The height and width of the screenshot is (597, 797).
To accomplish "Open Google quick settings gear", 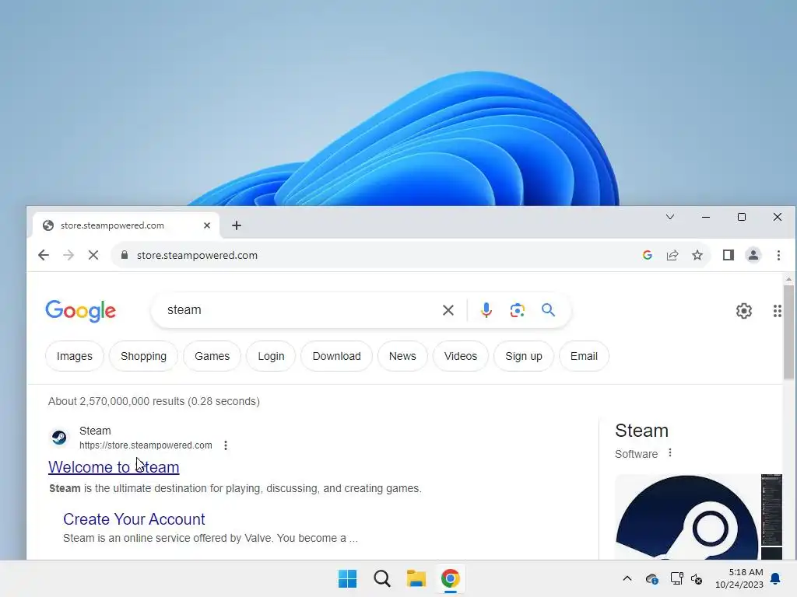I will point(743,311).
